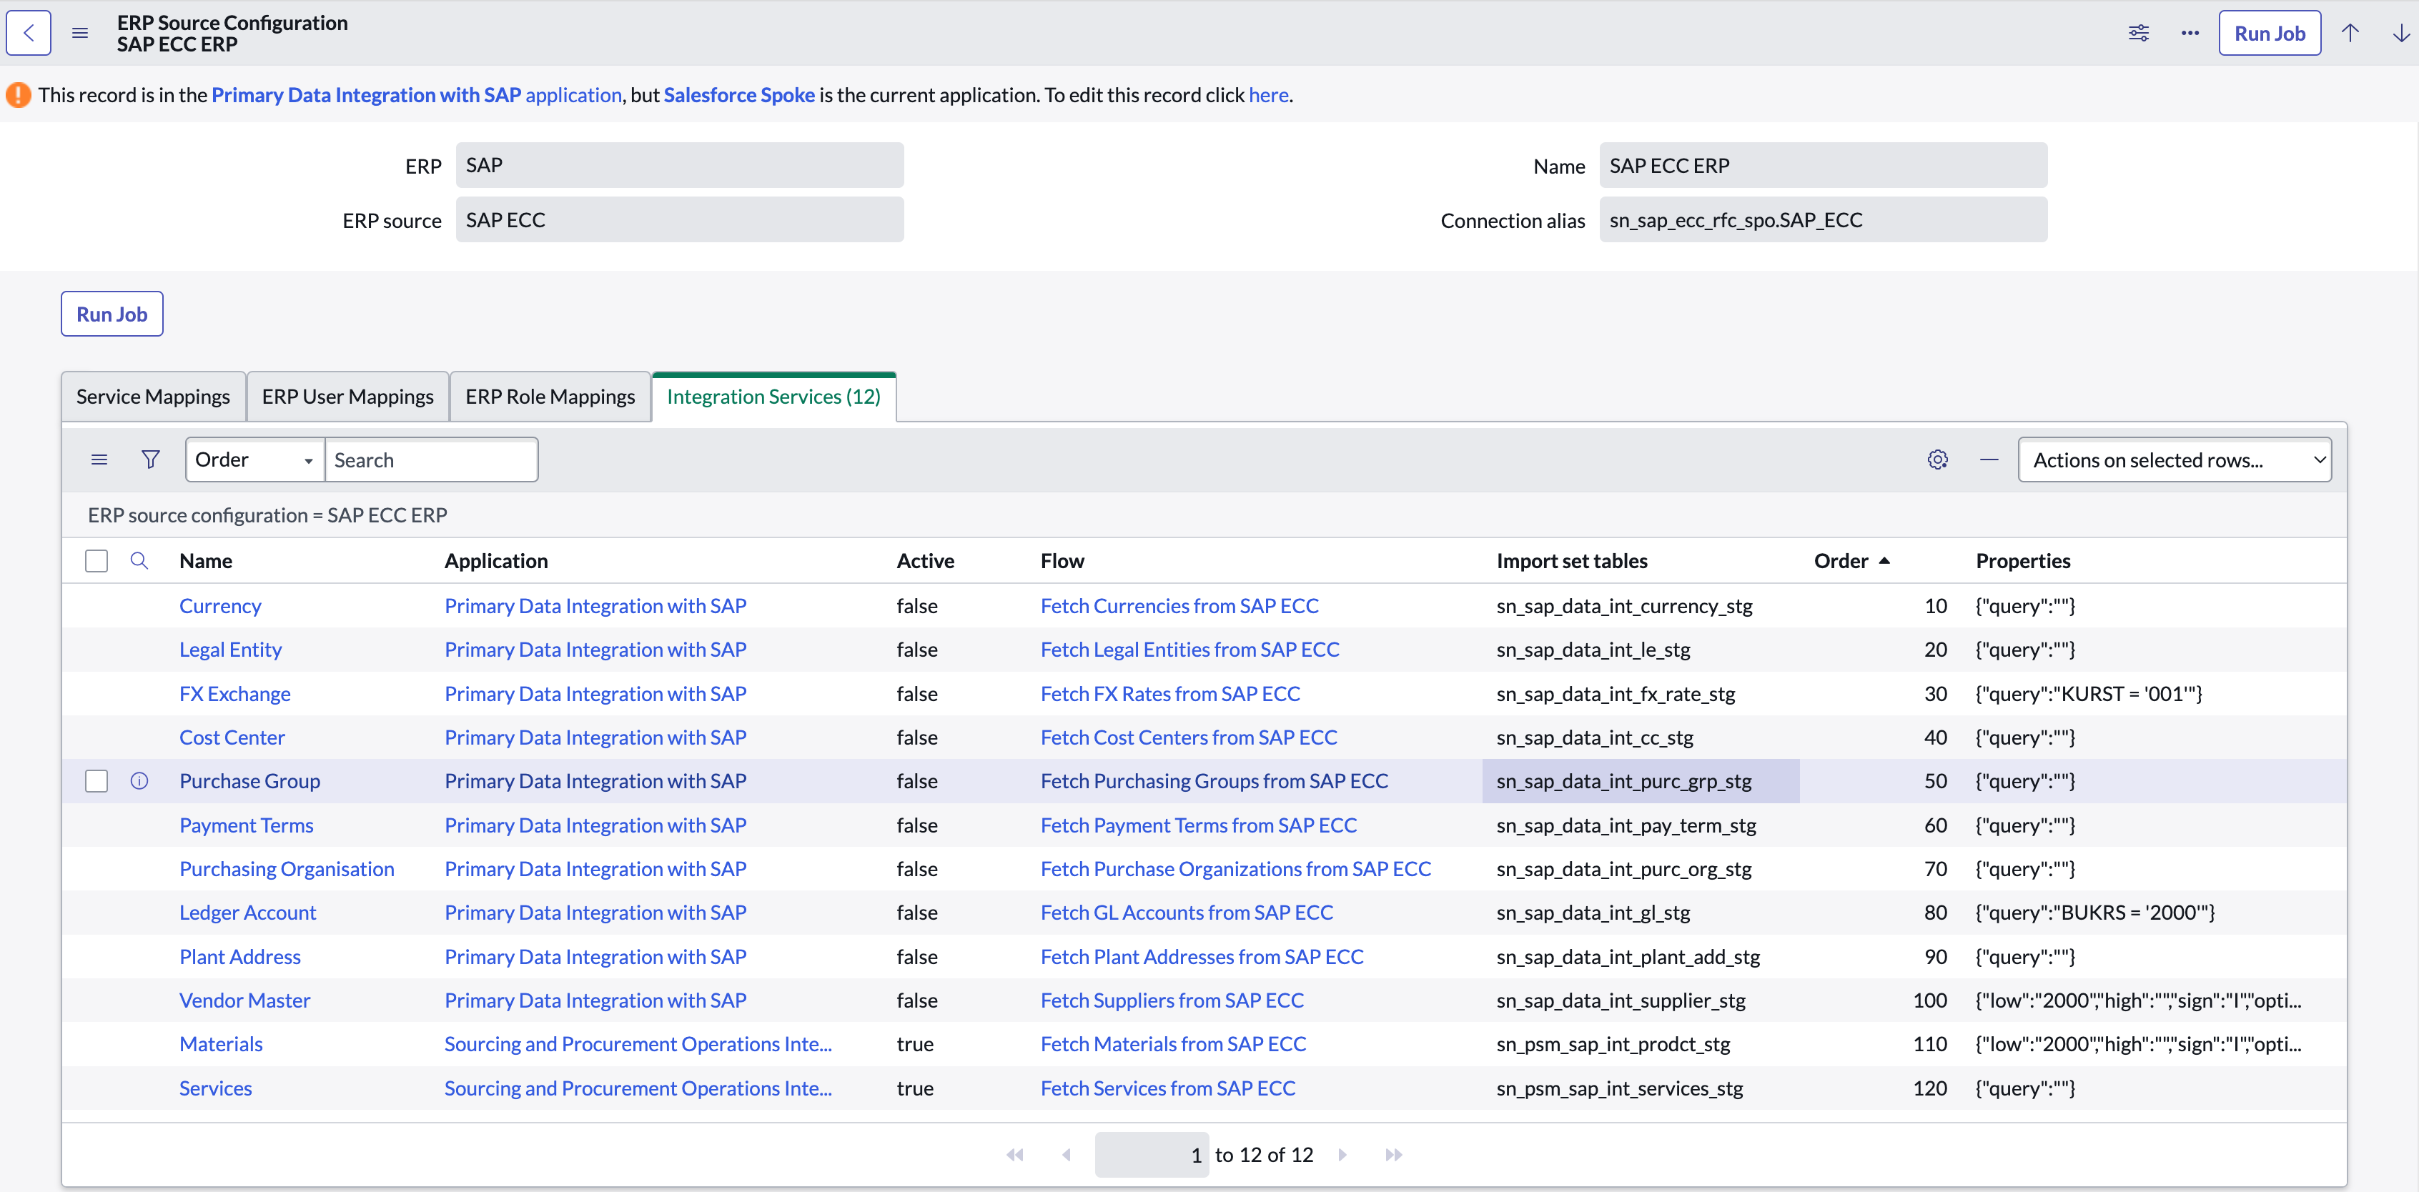
Task: Open Fetch FX Rates from SAP ECC flow
Action: coord(1170,694)
